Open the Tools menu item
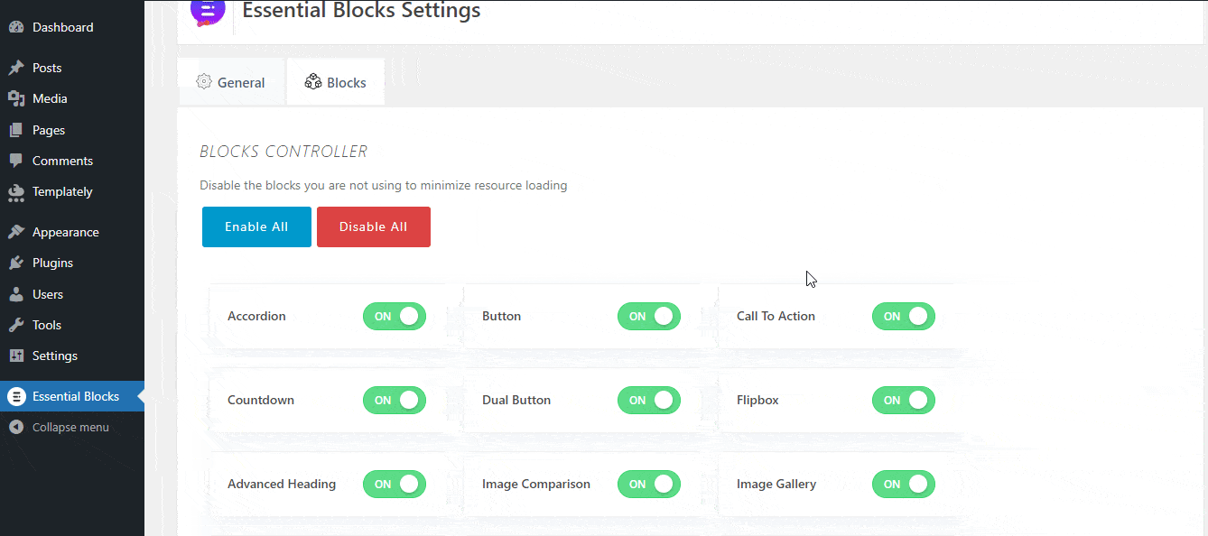 (72, 325)
